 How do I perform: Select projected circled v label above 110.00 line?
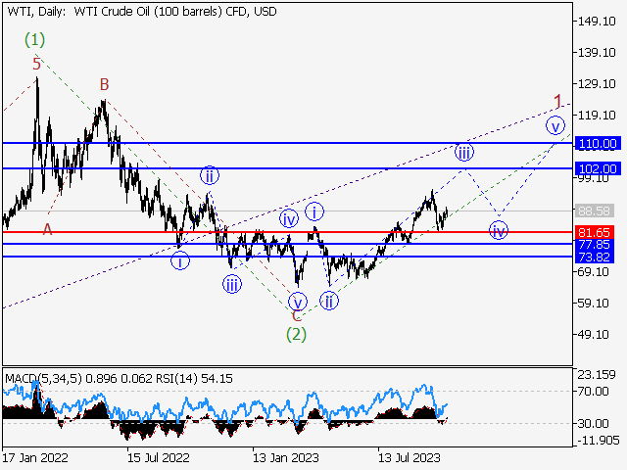click(555, 126)
